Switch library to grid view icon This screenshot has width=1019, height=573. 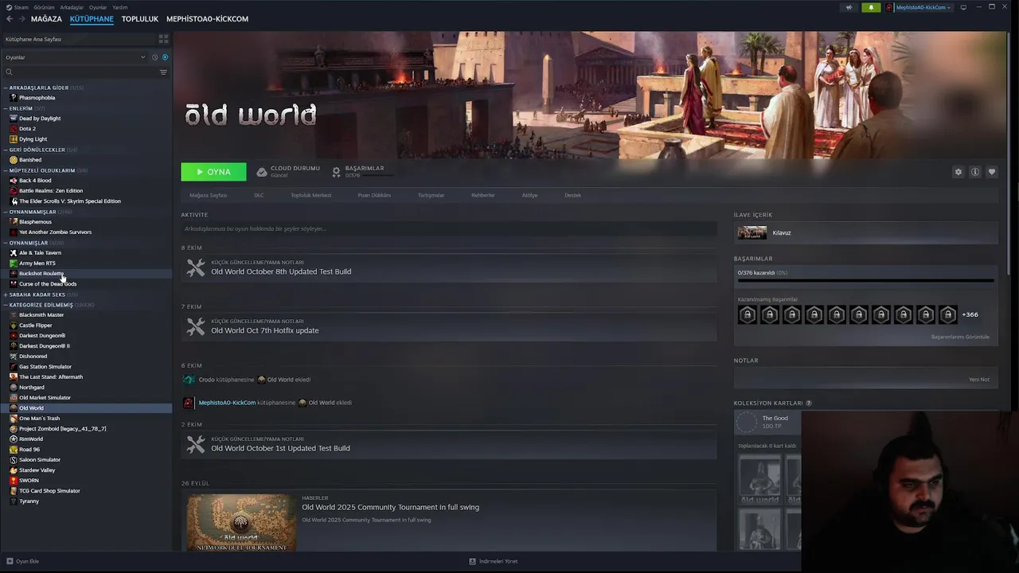[x=163, y=39]
